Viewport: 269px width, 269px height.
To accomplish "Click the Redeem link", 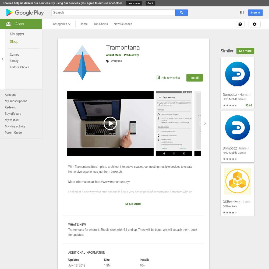I will (x=10, y=107).
